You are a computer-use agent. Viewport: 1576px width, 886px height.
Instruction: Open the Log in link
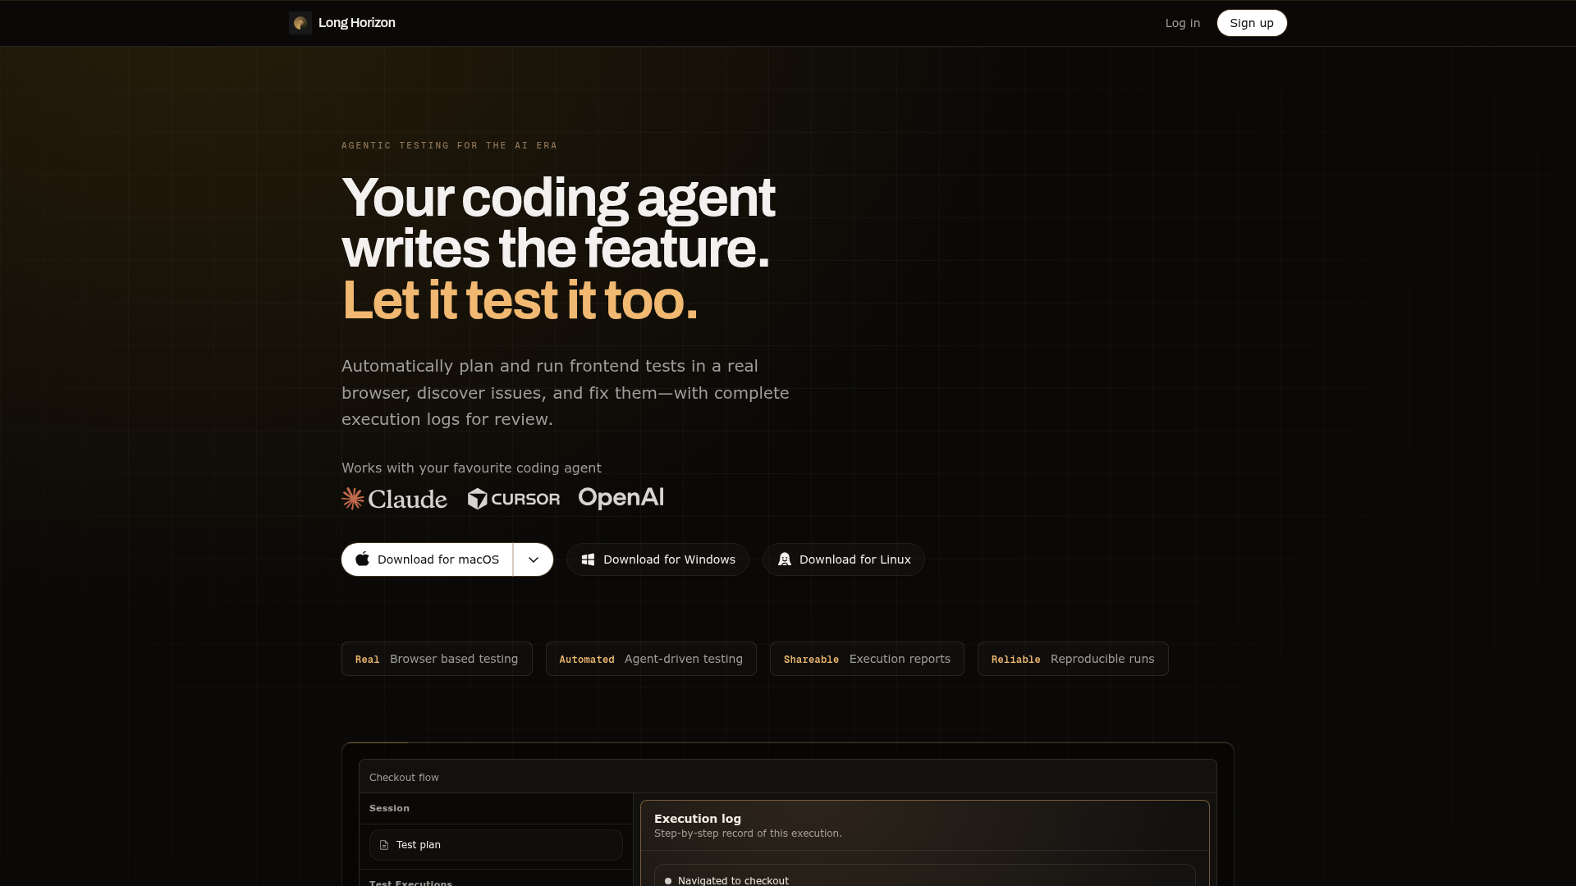tap(1182, 23)
